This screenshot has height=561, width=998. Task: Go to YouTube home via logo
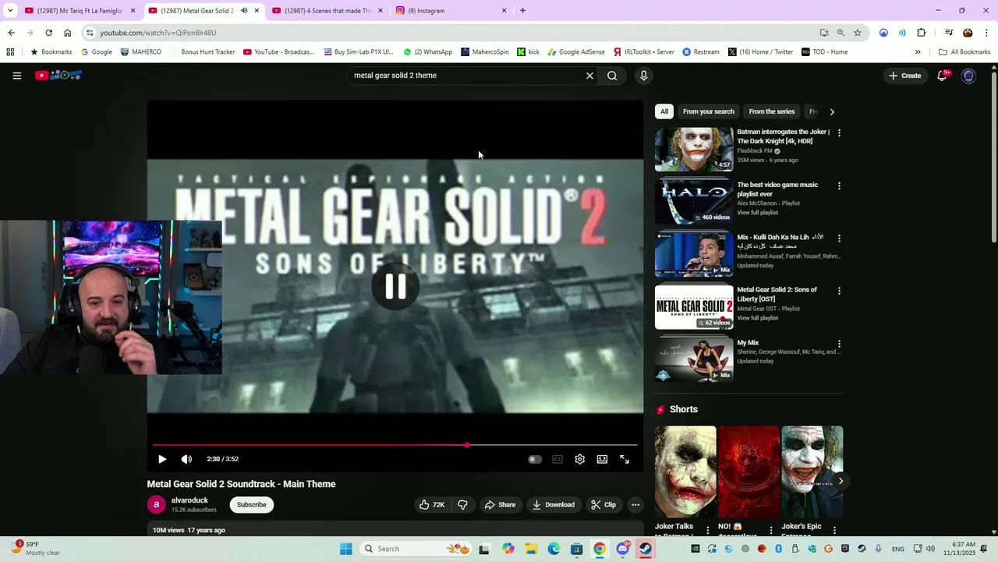(x=58, y=76)
